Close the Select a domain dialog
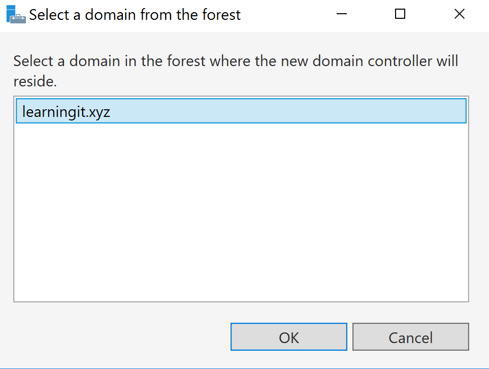The height and width of the screenshot is (369, 489). (x=459, y=14)
